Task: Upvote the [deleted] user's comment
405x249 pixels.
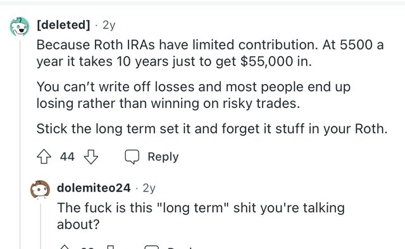Action: pyautogui.click(x=44, y=156)
